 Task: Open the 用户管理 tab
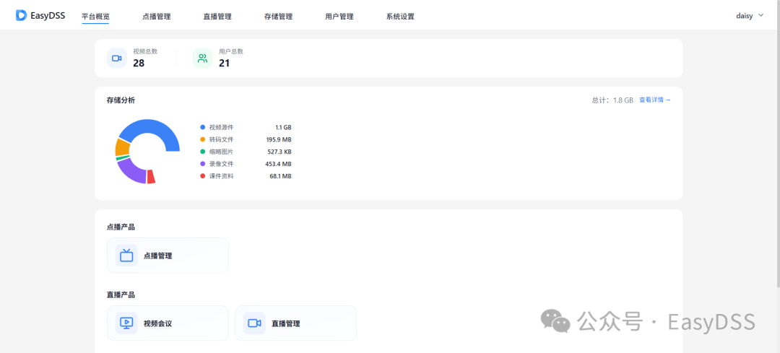click(339, 17)
